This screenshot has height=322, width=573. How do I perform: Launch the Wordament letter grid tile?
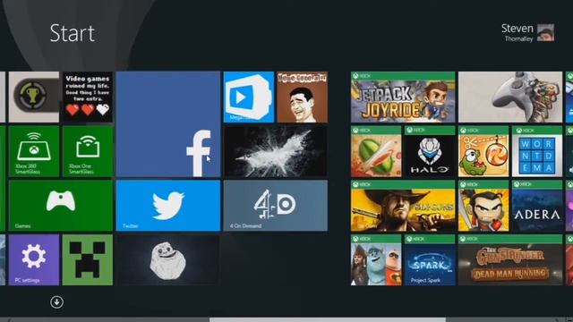(537, 151)
